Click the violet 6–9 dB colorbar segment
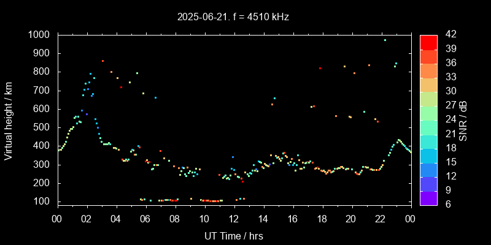This screenshot has width=491, height=245. pos(428,197)
